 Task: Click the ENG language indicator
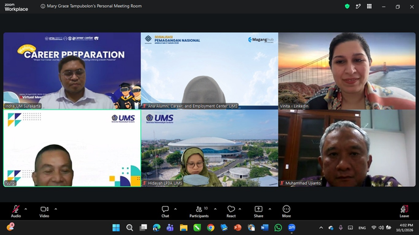coord(362,228)
